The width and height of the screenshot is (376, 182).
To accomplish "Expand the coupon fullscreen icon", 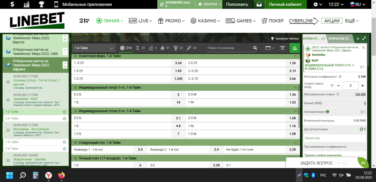I will [x=364, y=38].
